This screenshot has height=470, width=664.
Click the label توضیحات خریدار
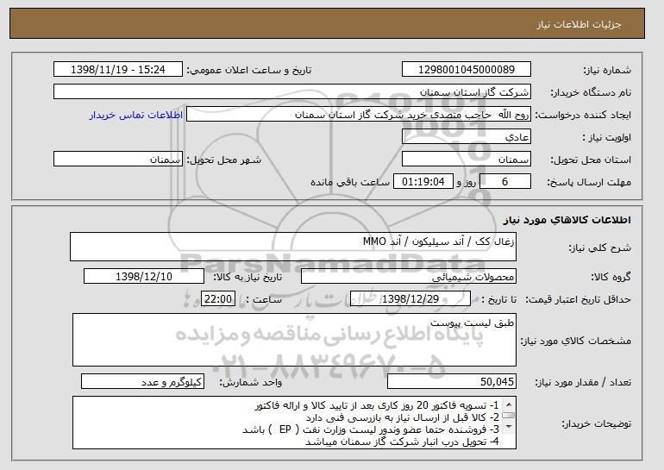(x=597, y=423)
